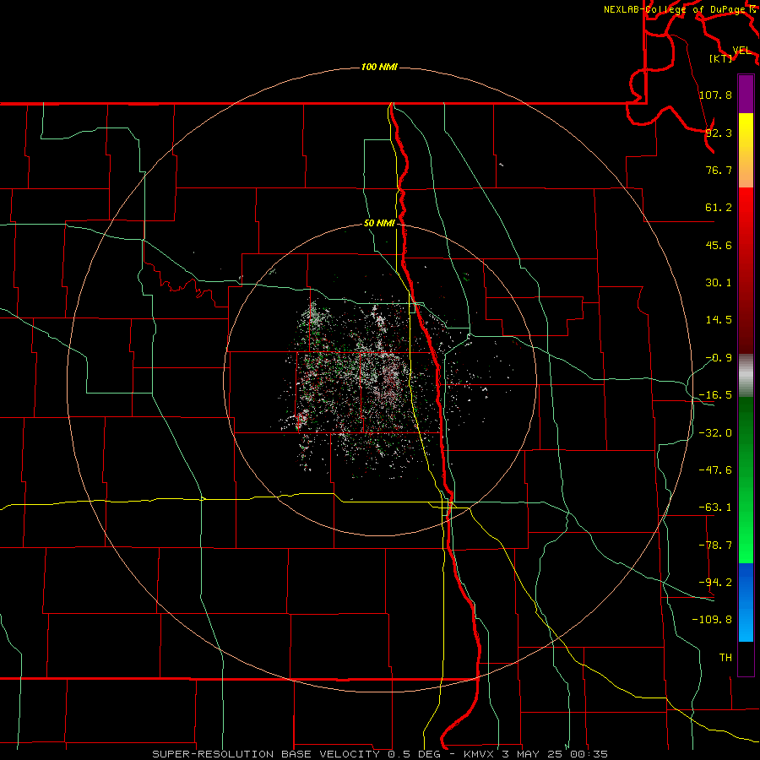
Task: Click the [KT] units label
Action: pyautogui.click(x=721, y=58)
